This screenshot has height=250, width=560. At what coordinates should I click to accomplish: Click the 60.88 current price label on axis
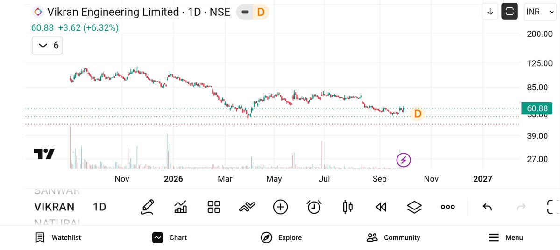click(x=537, y=108)
